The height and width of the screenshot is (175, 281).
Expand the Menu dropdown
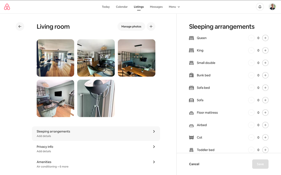click(174, 7)
